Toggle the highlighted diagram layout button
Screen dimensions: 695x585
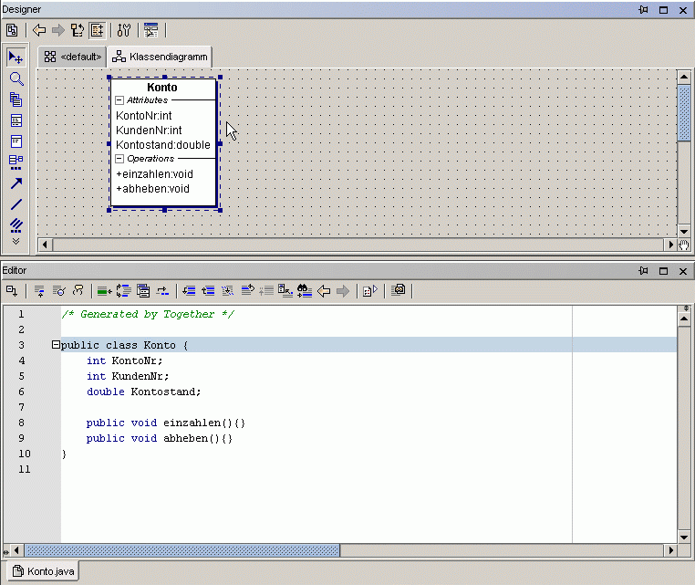97,30
